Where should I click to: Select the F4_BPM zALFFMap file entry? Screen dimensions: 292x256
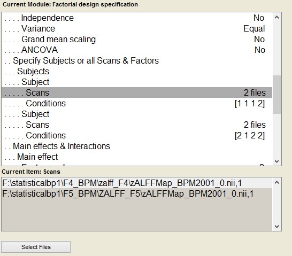137,183
